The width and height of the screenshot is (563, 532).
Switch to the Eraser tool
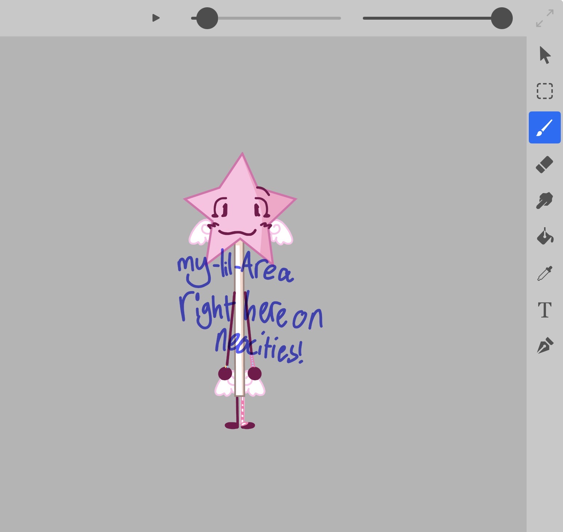[x=544, y=164]
